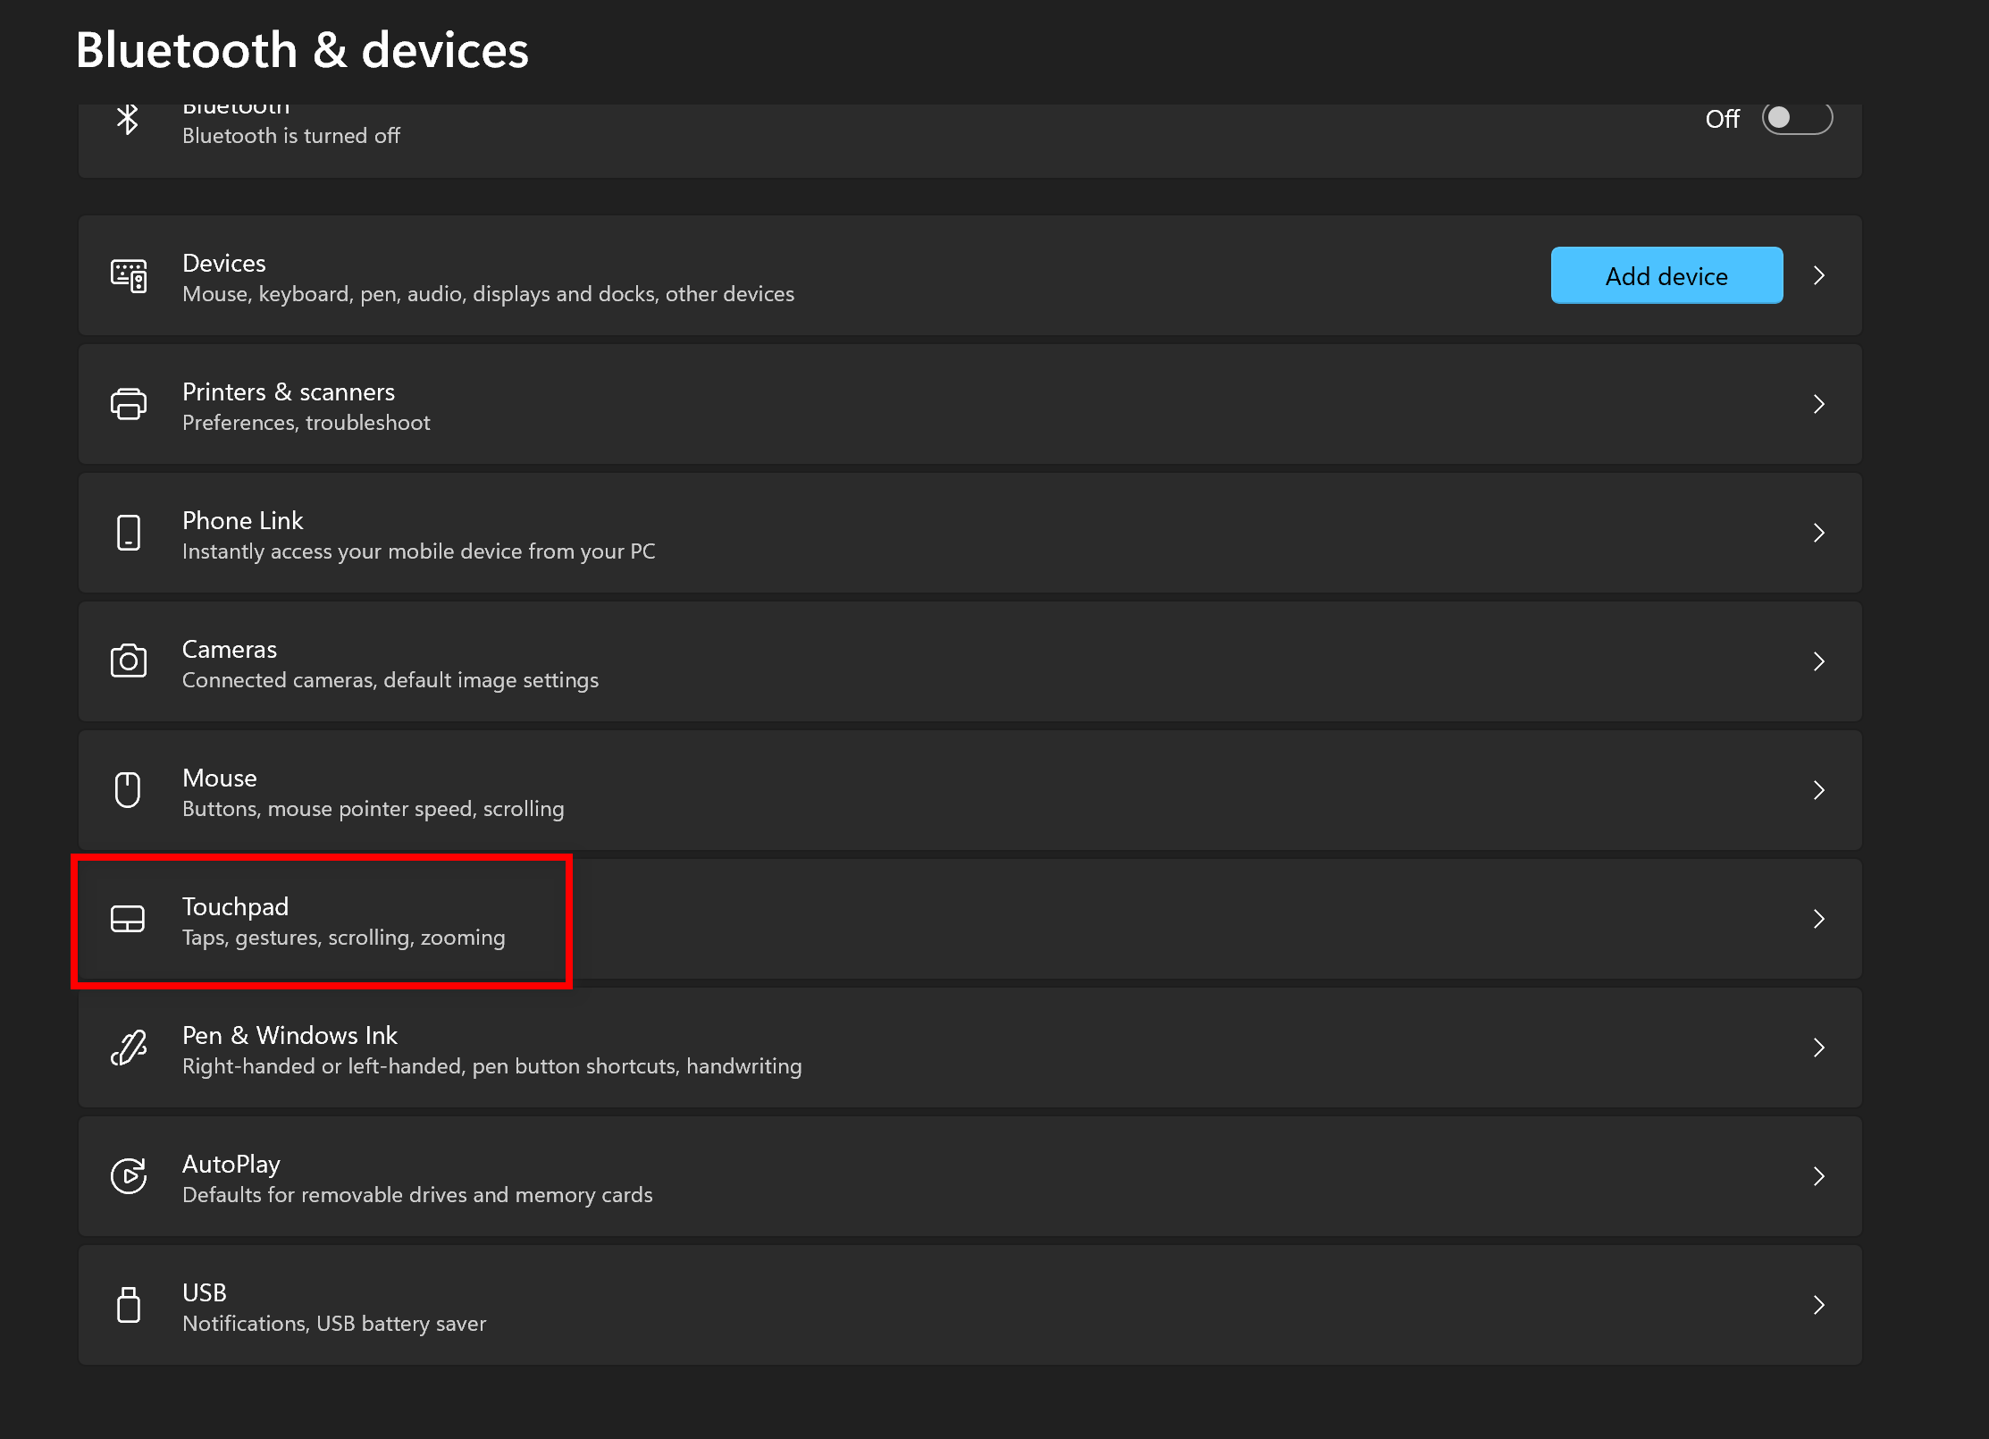Click the Devices keyboard icon
Screen dimensions: 1989x1439
click(129, 276)
